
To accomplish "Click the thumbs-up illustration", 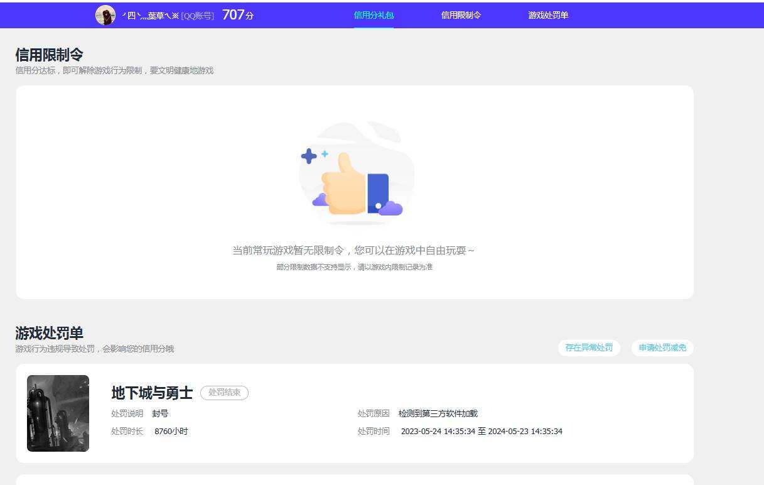I will tap(355, 173).
